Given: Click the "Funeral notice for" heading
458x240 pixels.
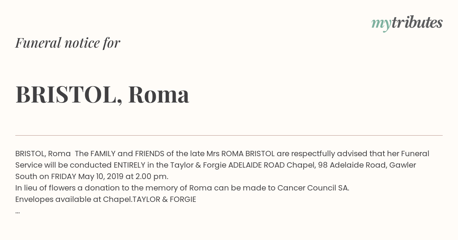Looking at the screenshot, I should click(68, 43).
